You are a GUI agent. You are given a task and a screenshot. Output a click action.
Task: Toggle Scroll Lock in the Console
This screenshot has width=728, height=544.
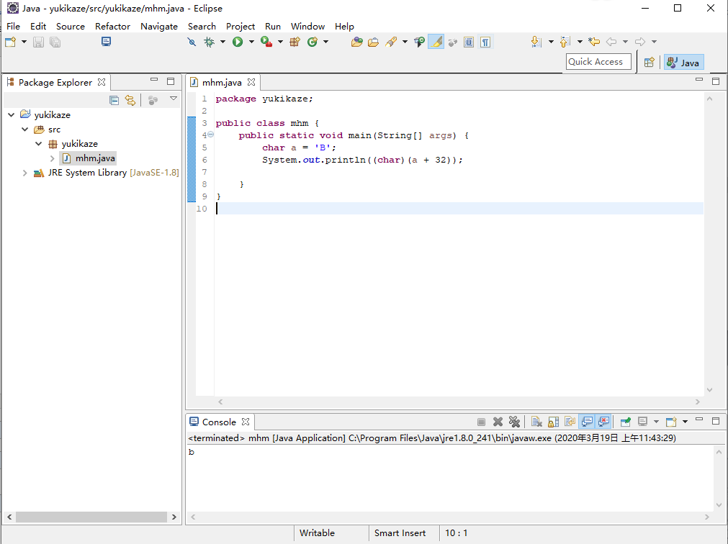(x=553, y=422)
